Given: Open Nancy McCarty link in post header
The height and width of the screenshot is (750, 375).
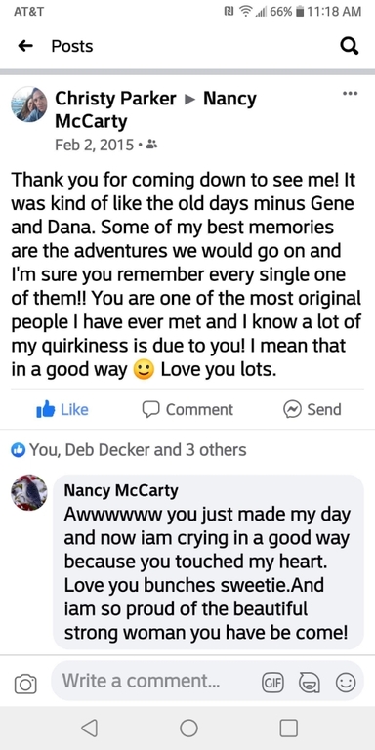Looking at the screenshot, I should (156, 109).
